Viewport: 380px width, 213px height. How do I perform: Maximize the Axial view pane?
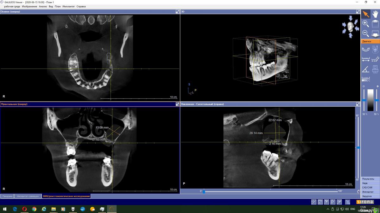pos(178,12)
